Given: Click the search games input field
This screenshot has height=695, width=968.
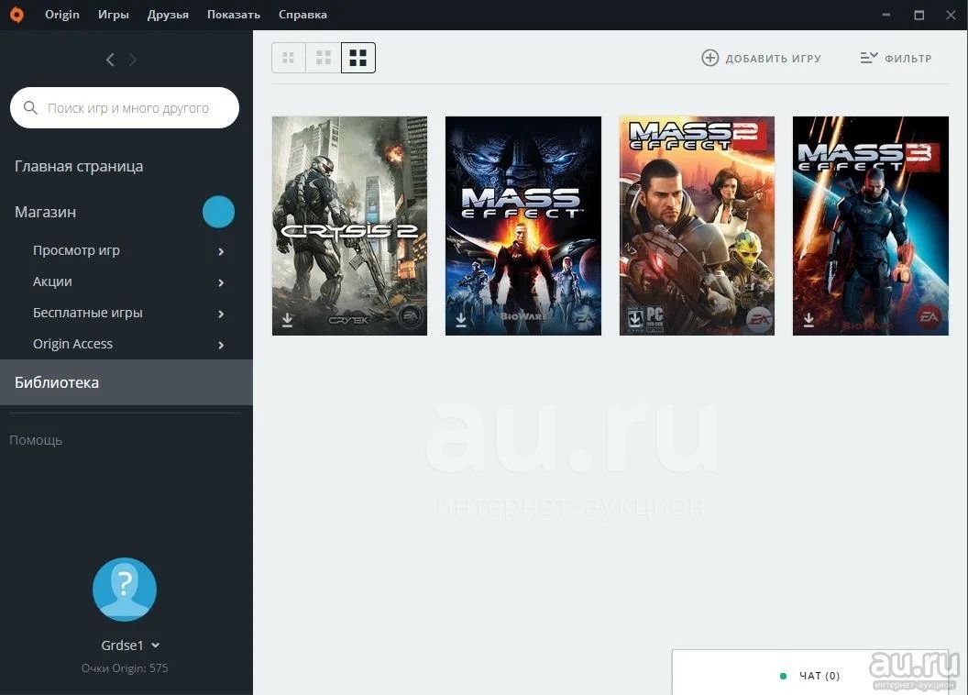Looking at the screenshot, I should [125, 108].
